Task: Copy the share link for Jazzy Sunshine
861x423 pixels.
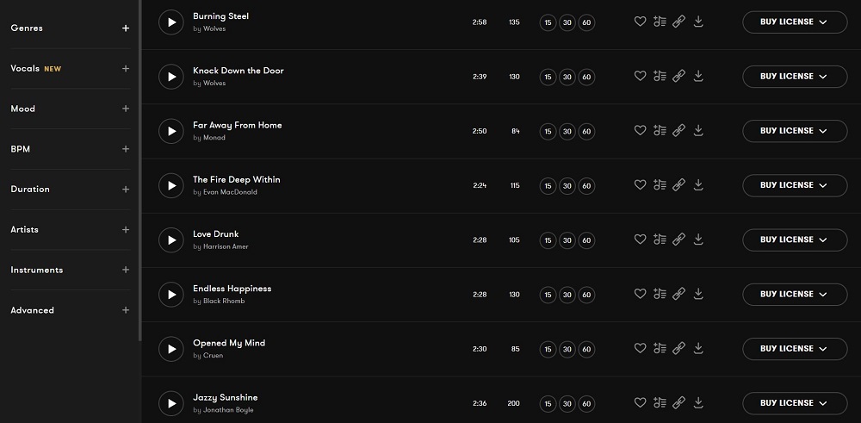Action: [x=678, y=402]
